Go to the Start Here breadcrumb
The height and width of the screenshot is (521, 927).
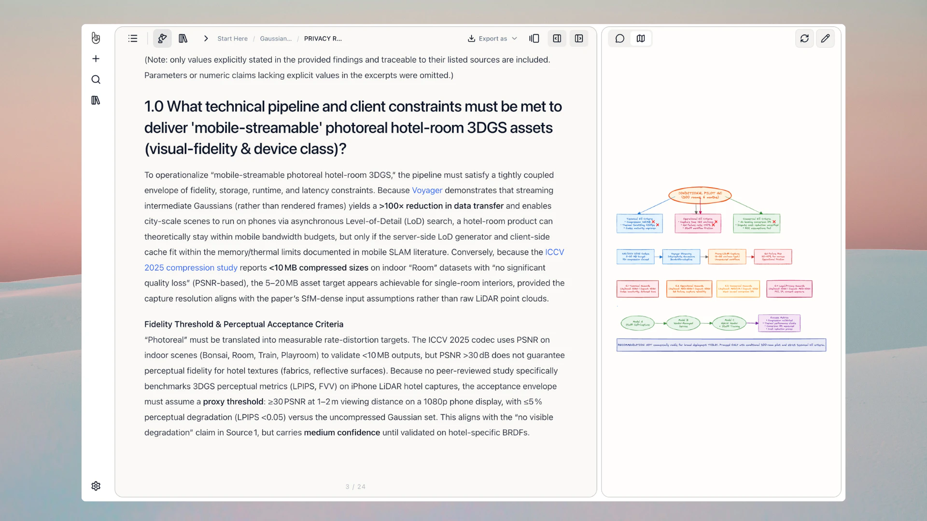click(x=232, y=39)
